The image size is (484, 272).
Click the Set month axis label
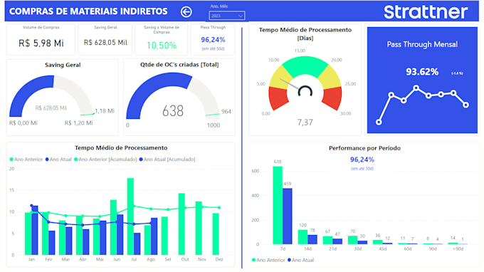pos(168,259)
